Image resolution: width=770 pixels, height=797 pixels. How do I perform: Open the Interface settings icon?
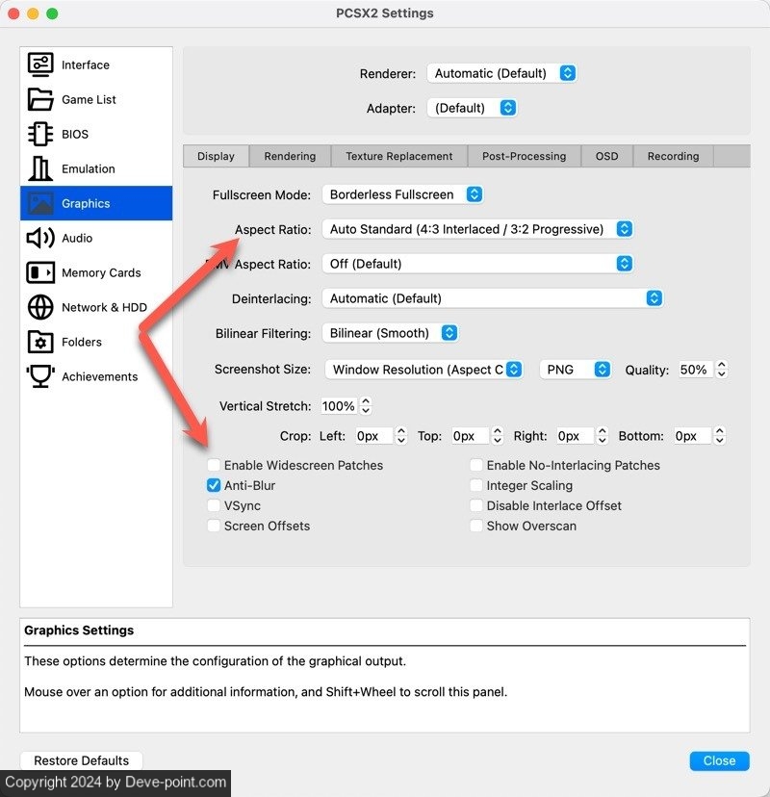tap(40, 64)
